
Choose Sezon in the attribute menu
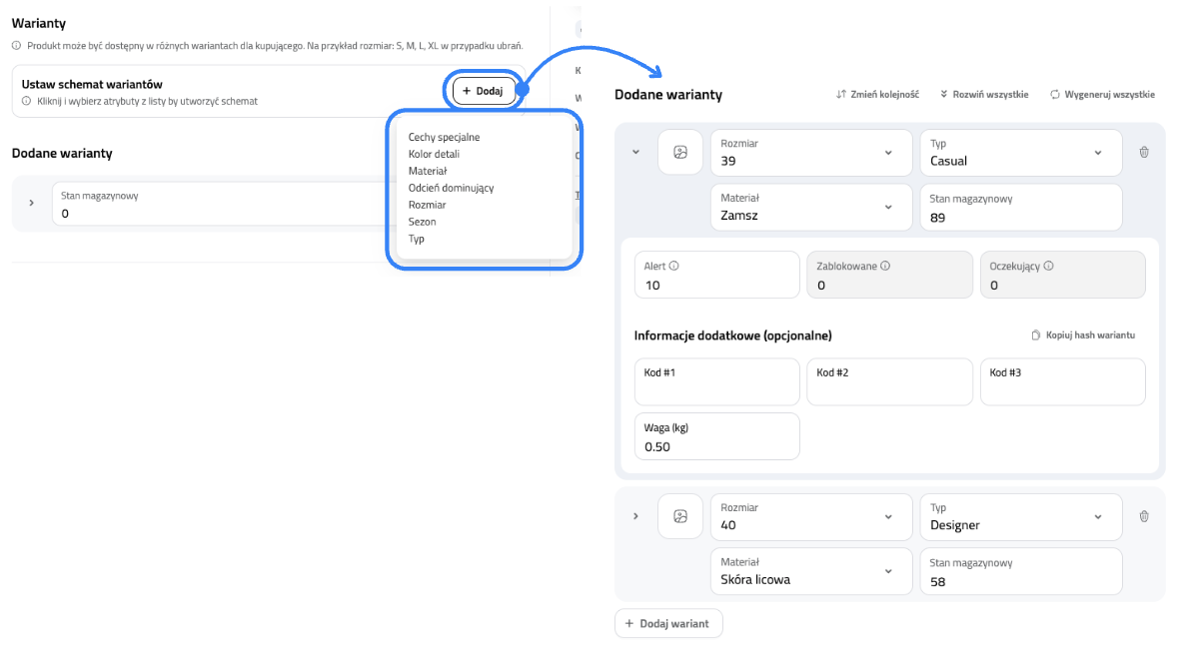click(x=422, y=222)
